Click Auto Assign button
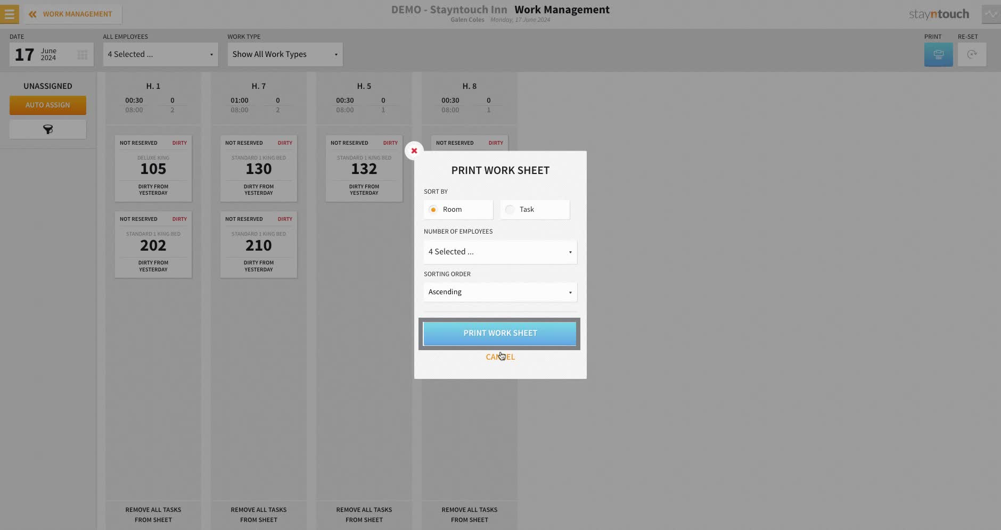1001x530 pixels. click(48, 105)
